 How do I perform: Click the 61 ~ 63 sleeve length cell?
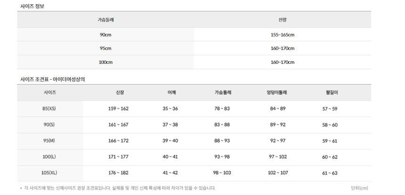(330, 173)
